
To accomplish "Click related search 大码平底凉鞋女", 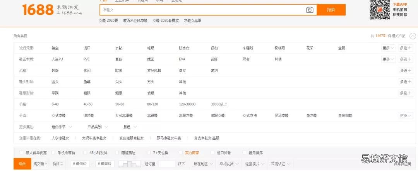I will (x=94, y=138).
